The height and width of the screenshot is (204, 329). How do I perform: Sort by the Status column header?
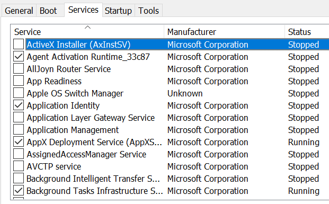307,31
